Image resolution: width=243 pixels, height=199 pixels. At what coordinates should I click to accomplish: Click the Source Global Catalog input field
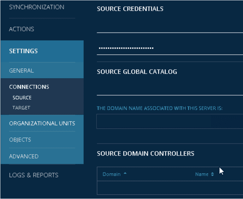[170, 89]
